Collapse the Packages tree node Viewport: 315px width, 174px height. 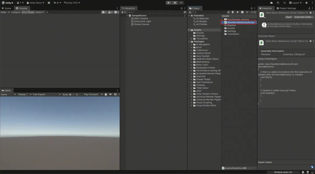pyautogui.click(x=189, y=42)
